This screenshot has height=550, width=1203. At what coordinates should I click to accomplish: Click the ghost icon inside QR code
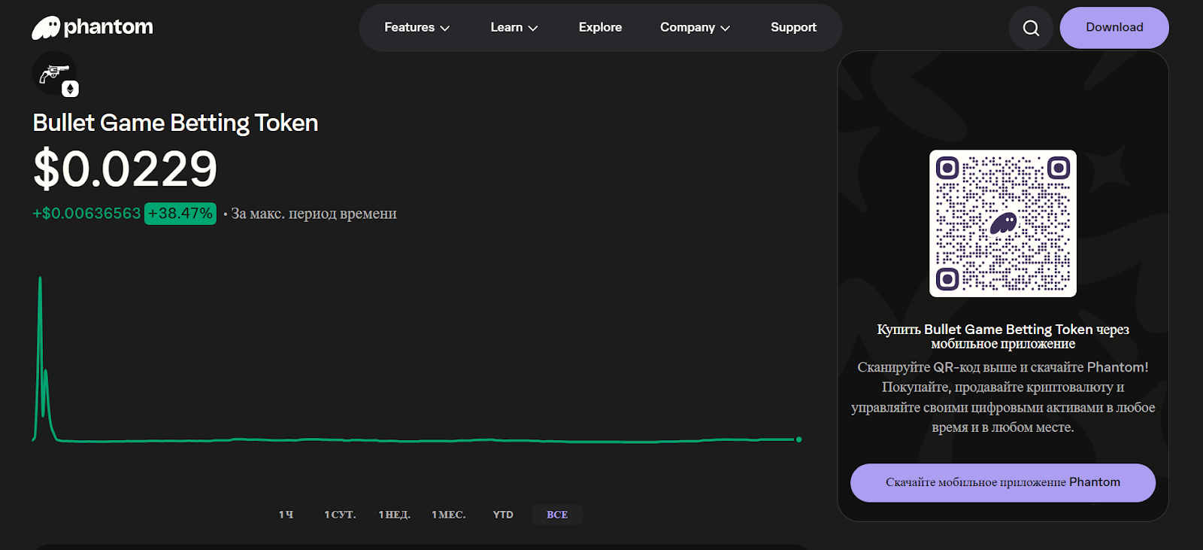pyautogui.click(x=1003, y=223)
